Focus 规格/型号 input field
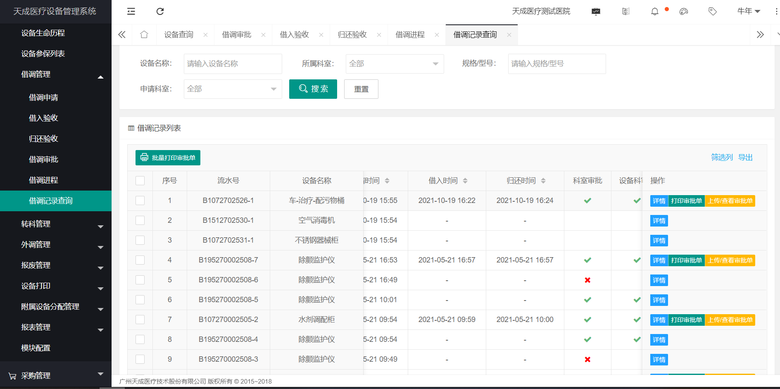Screen dimensions: 780x389 (x=557, y=64)
